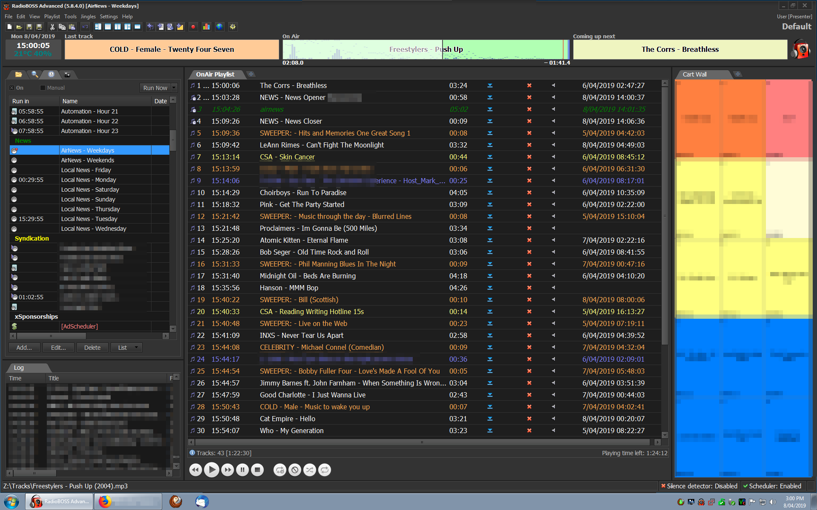The height and width of the screenshot is (510, 817).
Task: Click the Edit... scheduler button
Action: (58, 348)
